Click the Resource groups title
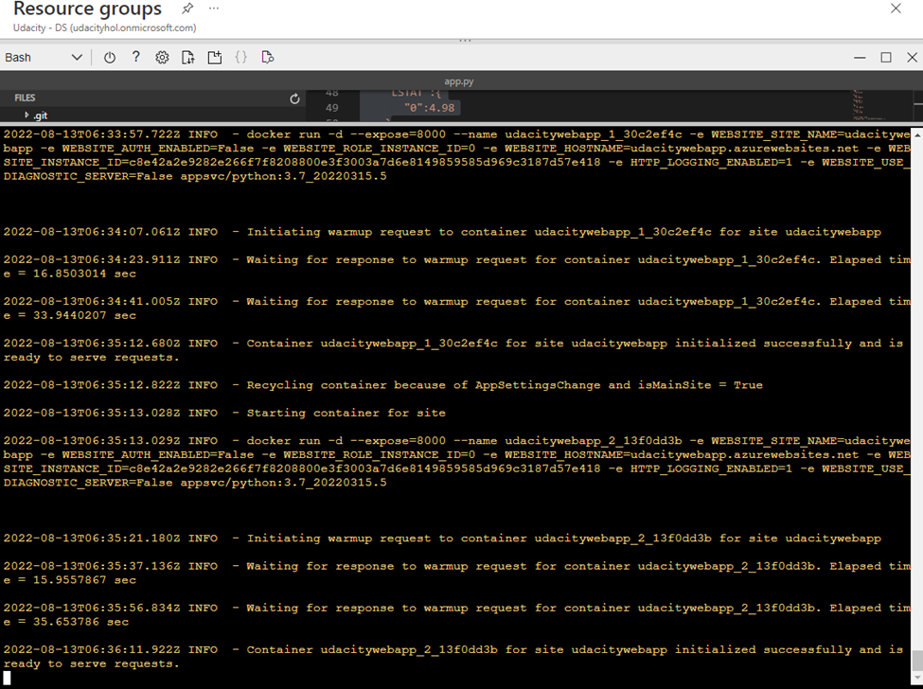The image size is (923, 689). pos(87,9)
